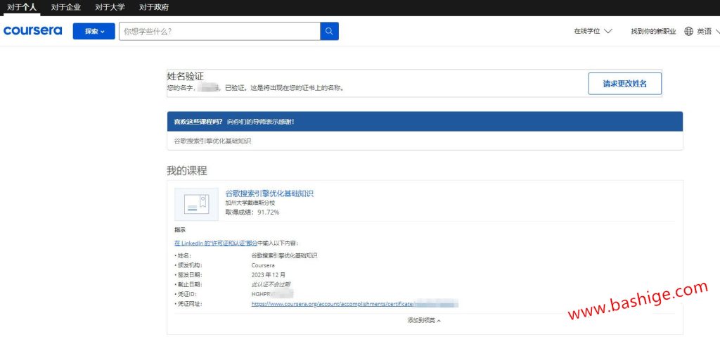
Task: Open the 谷歌搜索引擎优化基础知识 course title link
Action: point(269,193)
